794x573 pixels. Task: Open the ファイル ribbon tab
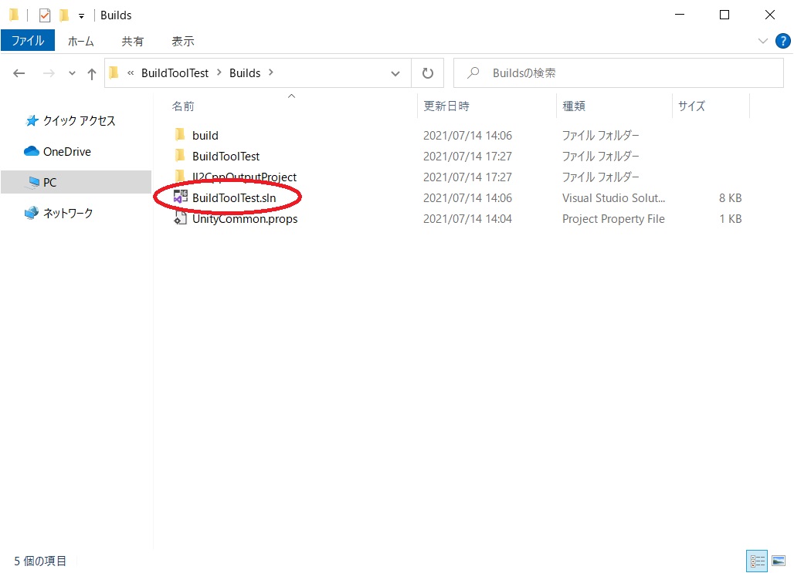point(28,41)
